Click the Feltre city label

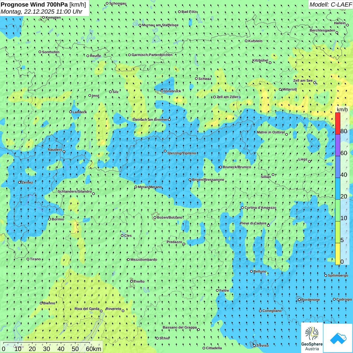pyautogui.click(x=224, y=290)
